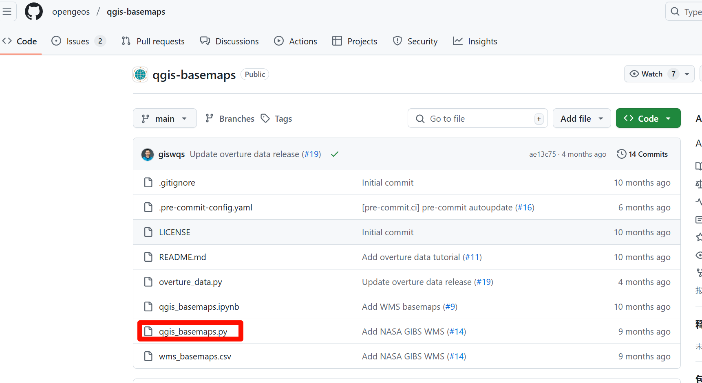Click the repository globe avatar
The image size is (702, 383).
[x=140, y=74]
